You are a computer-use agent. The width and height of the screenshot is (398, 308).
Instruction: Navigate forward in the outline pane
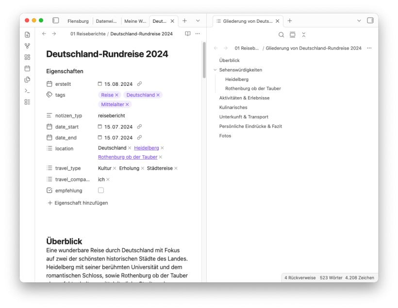(x=225, y=48)
